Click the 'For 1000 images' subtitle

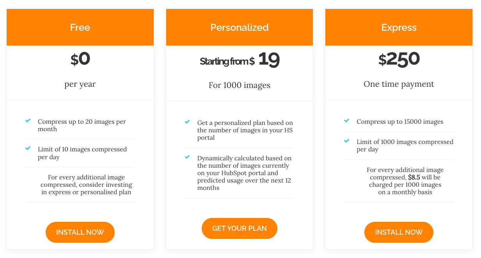point(240,85)
